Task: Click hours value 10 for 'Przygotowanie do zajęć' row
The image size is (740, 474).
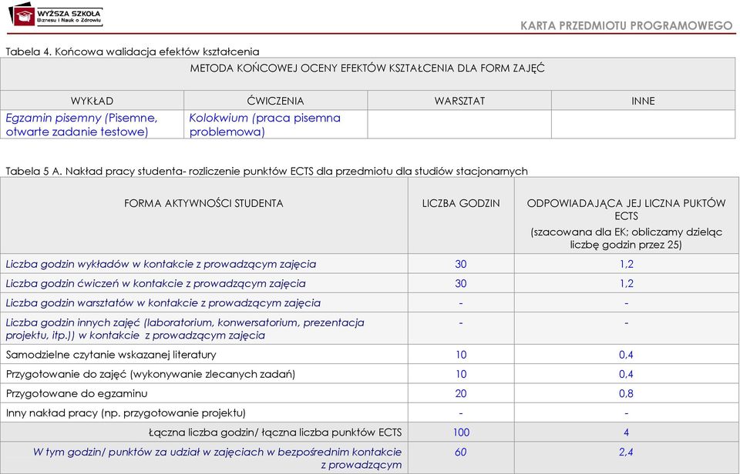Action: 461,374
